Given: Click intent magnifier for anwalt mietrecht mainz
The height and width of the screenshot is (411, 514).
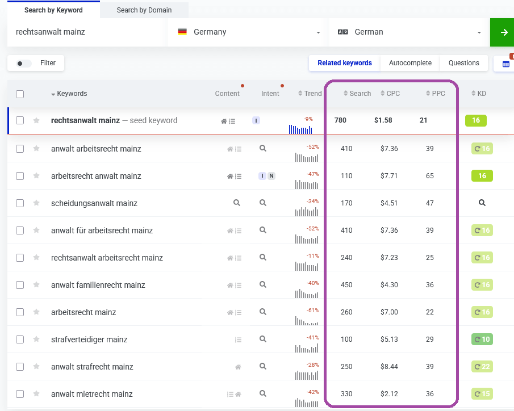Looking at the screenshot, I should pos(262,393).
